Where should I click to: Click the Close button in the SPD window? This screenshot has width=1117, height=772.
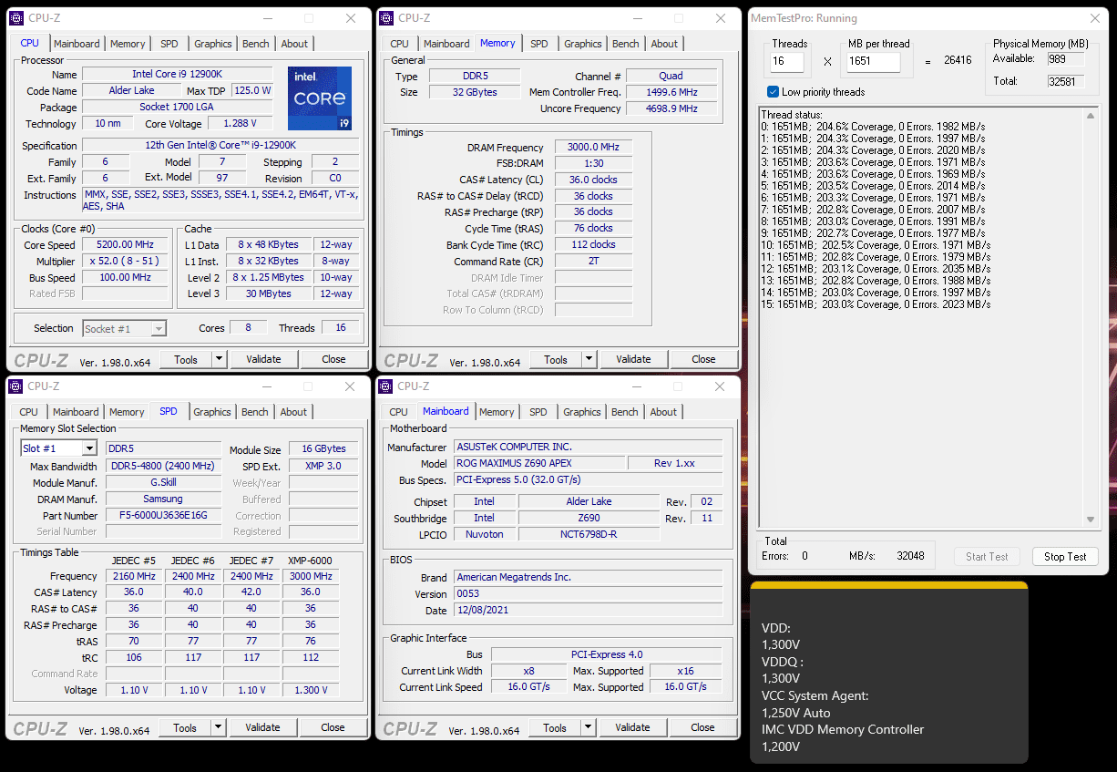(333, 727)
